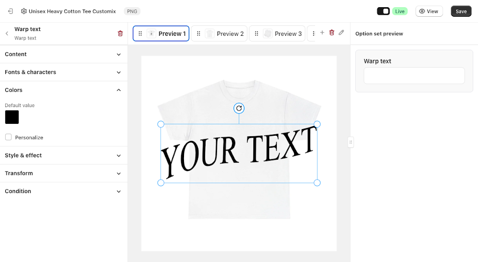Click the exit editor icon
478x262 pixels.
click(x=11, y=11)
